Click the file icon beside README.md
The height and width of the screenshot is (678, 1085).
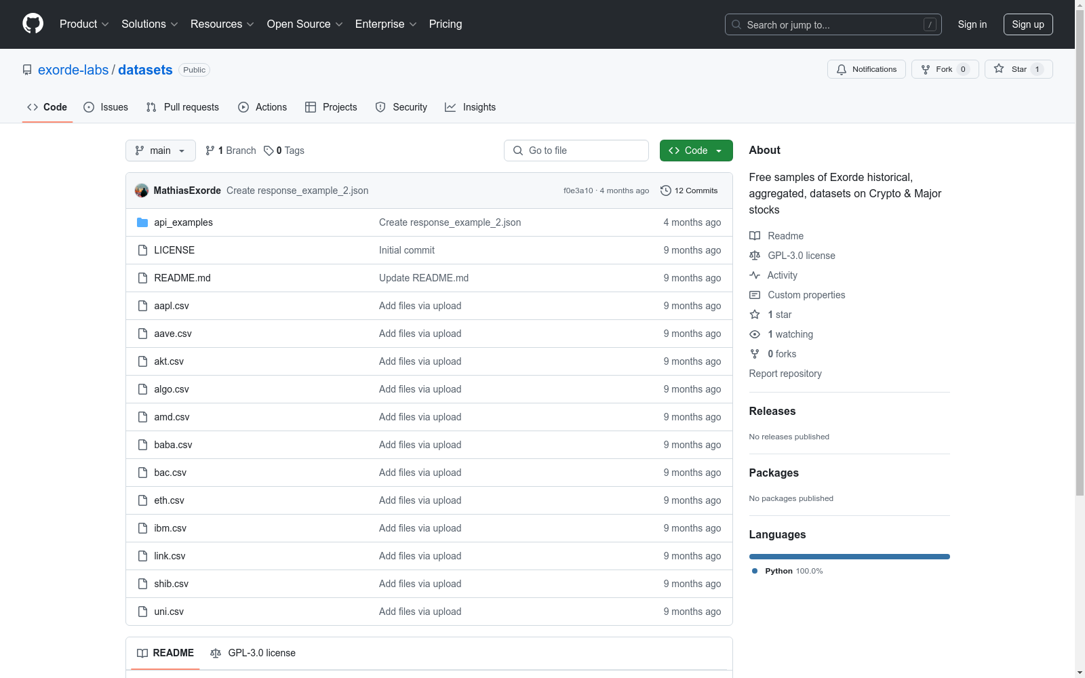pyautogui.click(x=142, y=278)
